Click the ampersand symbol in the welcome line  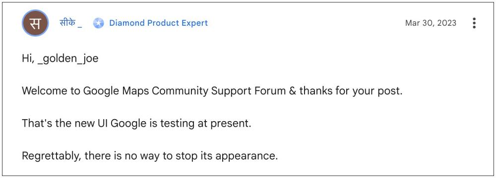291,91
